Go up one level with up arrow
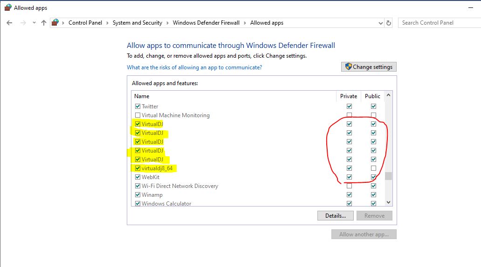This screenshot has height=267, width=481. click(43, 23)
